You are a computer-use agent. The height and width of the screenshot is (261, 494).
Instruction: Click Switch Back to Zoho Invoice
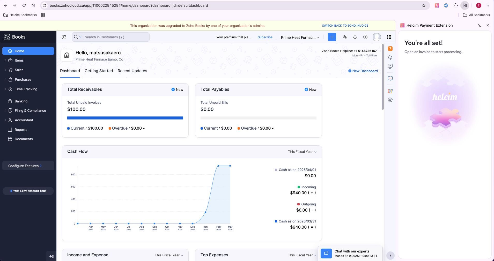tap(345, 26)
